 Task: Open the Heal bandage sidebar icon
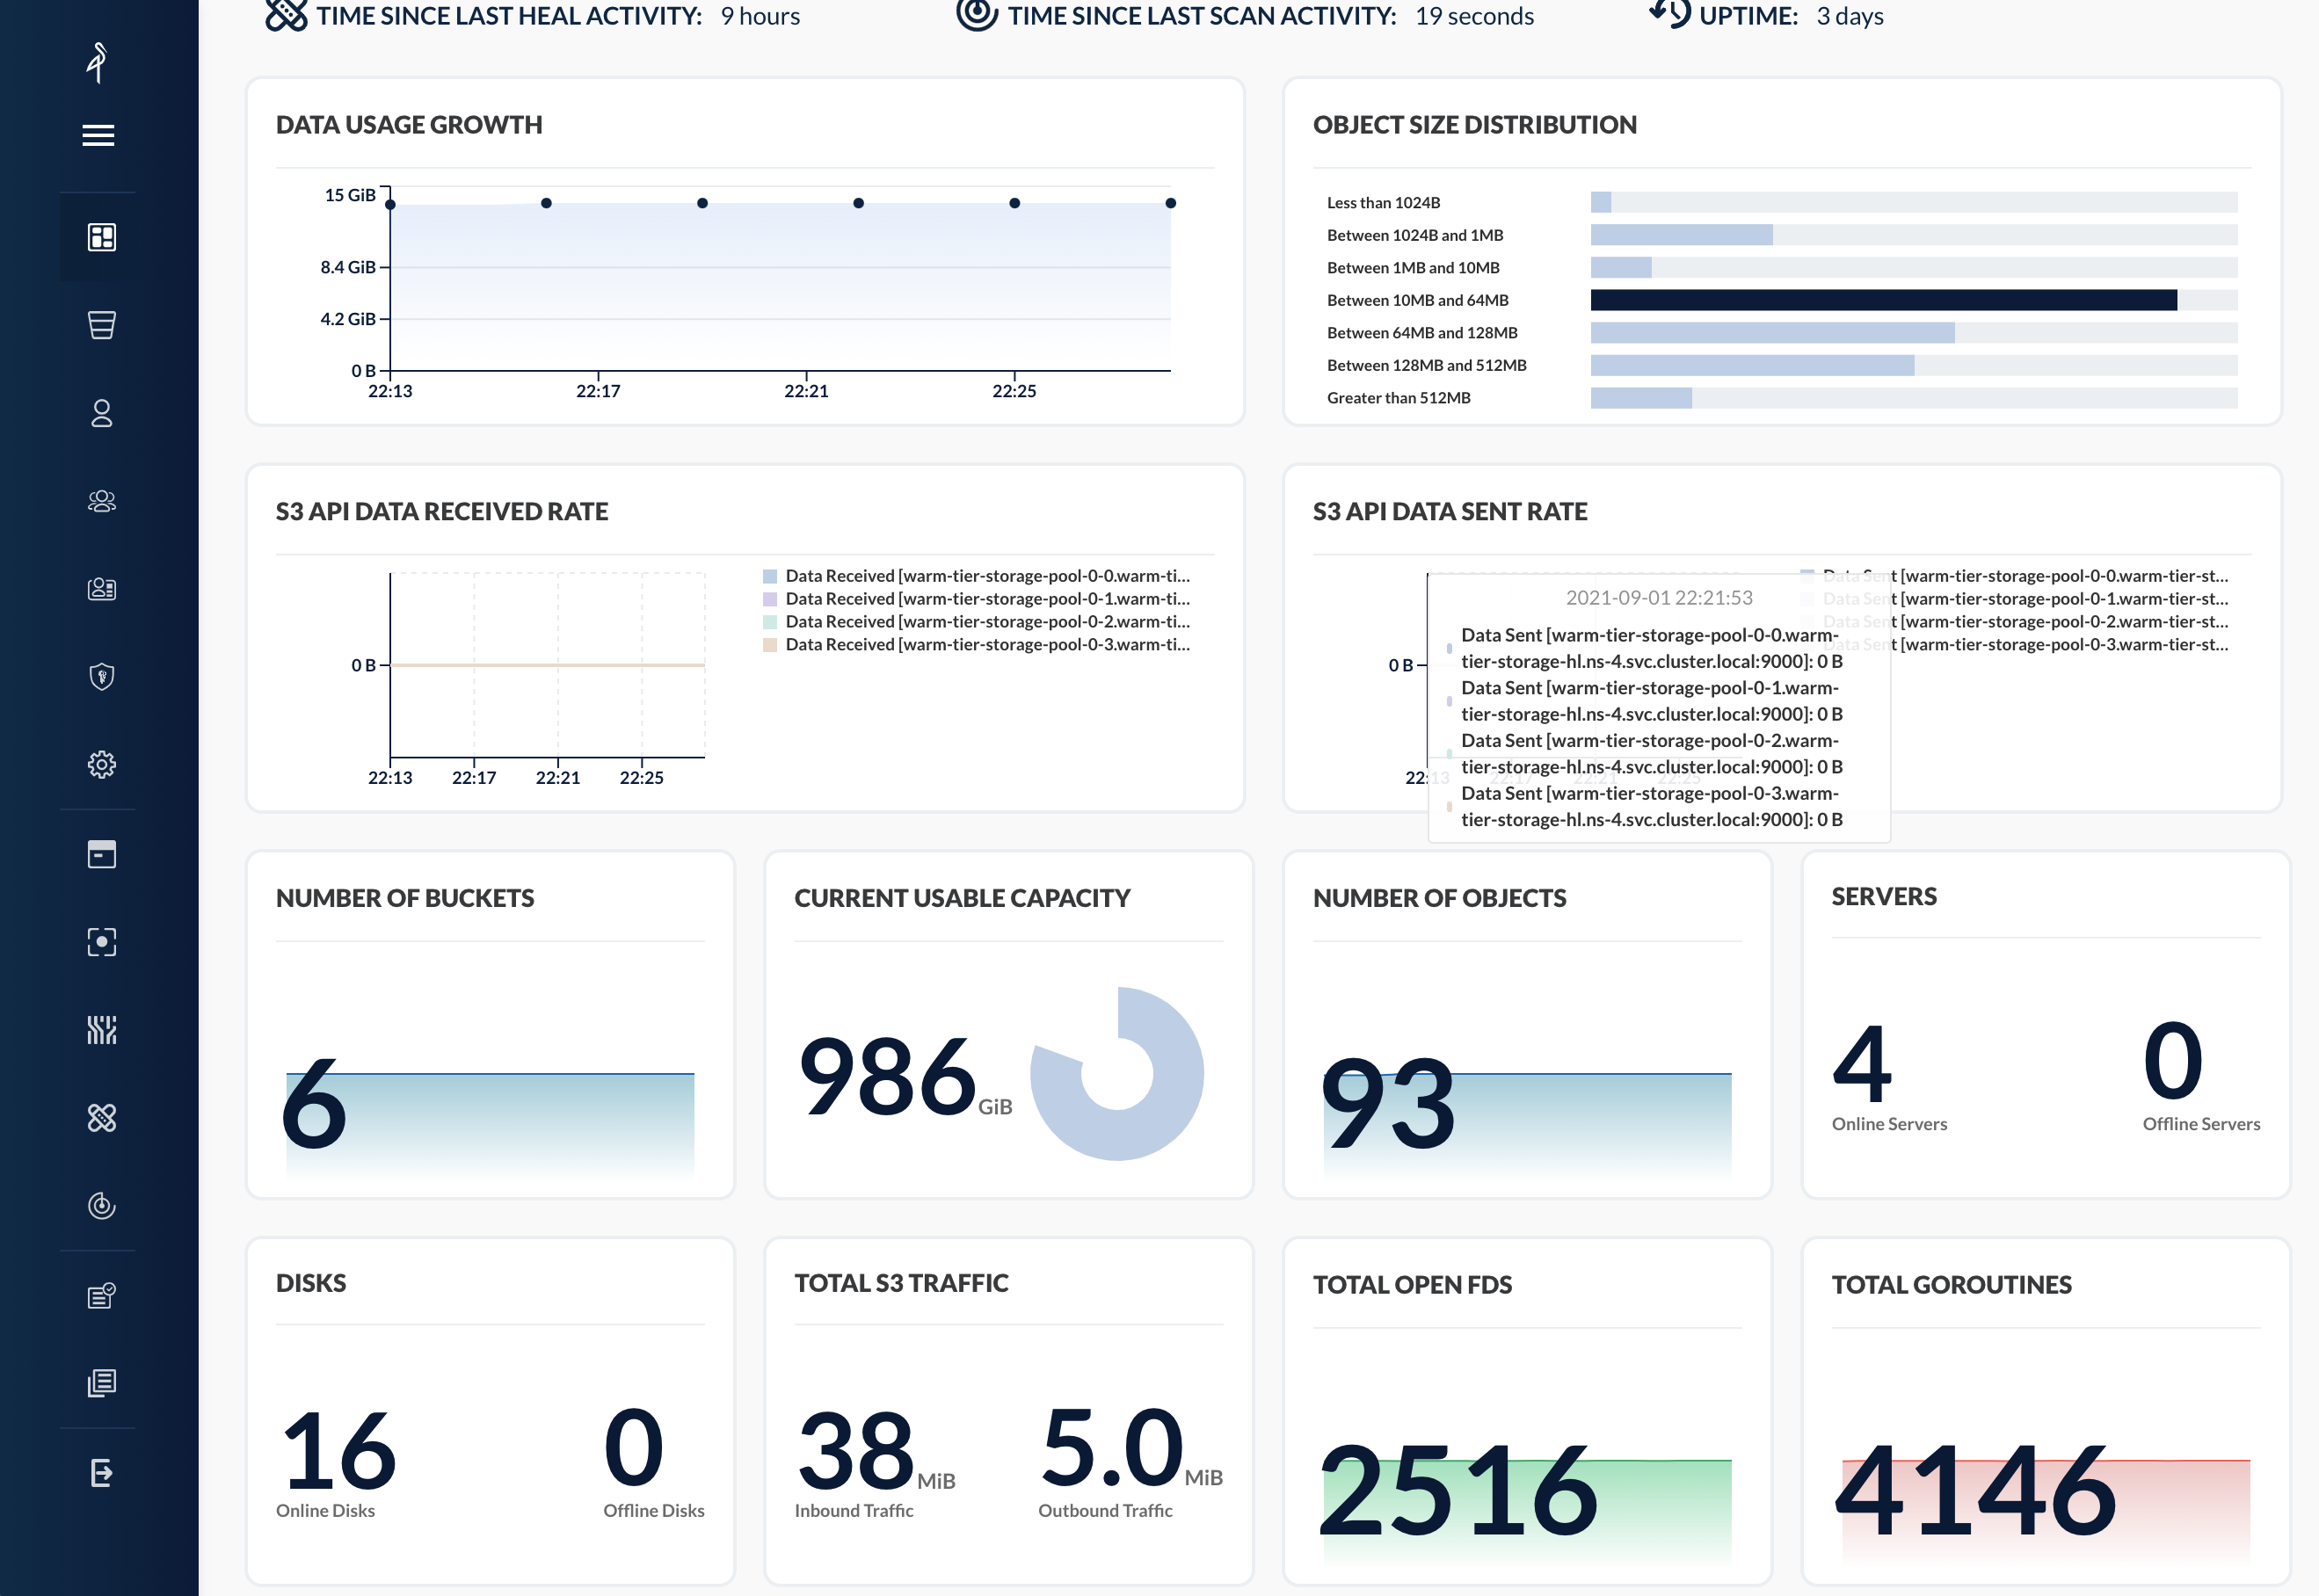coord(101,1118)
